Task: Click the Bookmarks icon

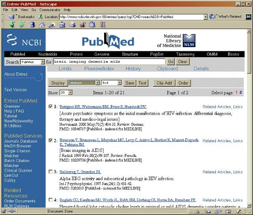Action: pyautogui.click(x=12, y=16)
